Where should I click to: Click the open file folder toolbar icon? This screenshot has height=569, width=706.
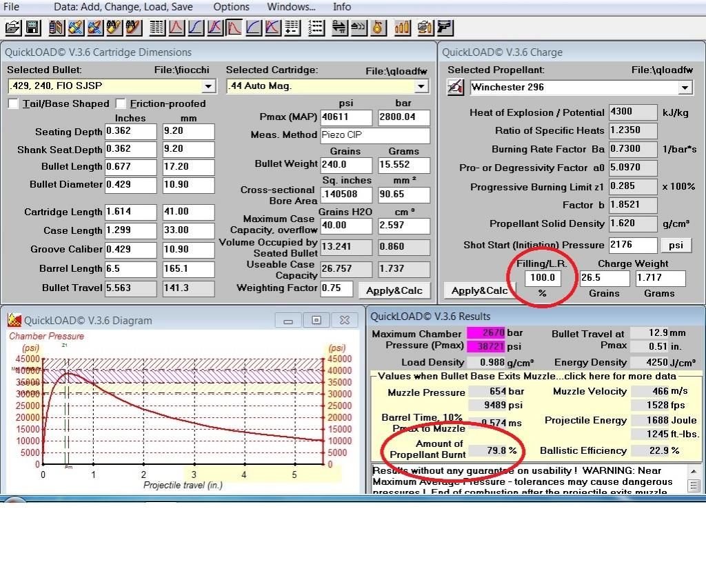[x=12, y=28]
